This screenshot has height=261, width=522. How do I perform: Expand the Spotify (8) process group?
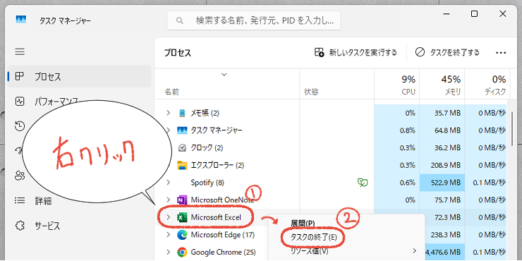click(x=169, y=183)
